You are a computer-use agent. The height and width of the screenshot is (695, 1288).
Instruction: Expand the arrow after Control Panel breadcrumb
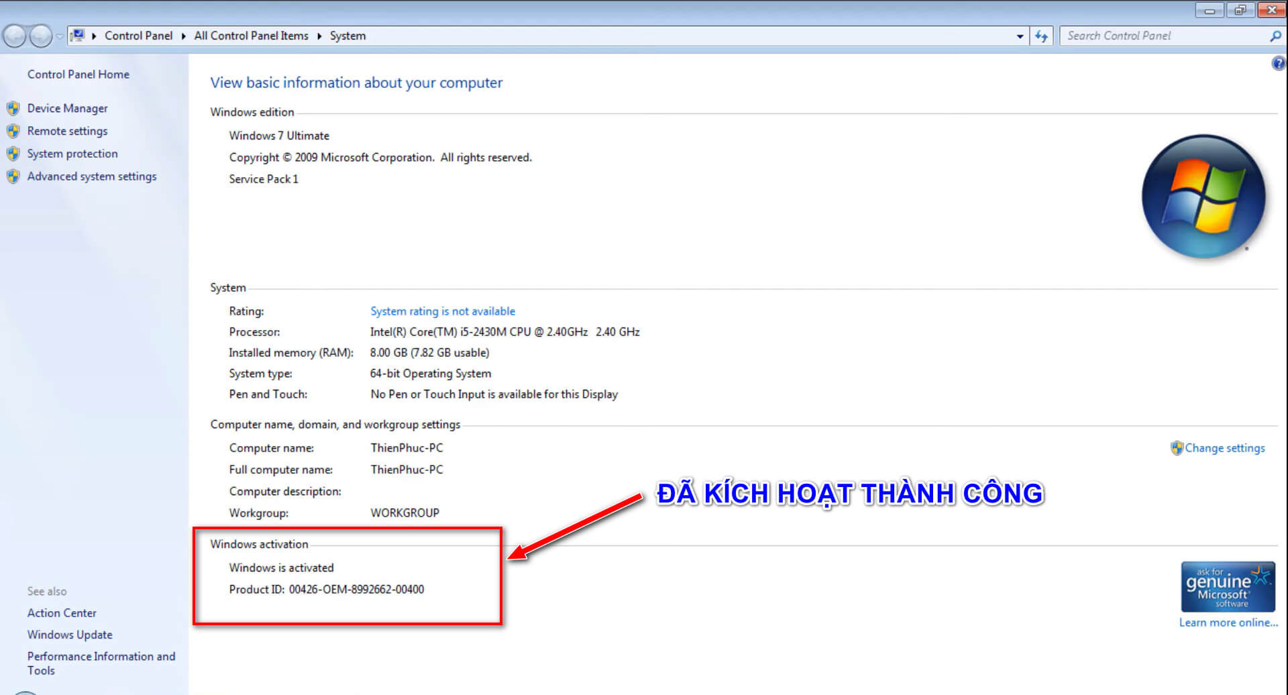coord(184,36)
